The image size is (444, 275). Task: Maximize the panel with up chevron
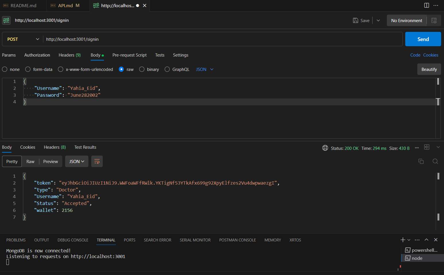pos(426,240)
